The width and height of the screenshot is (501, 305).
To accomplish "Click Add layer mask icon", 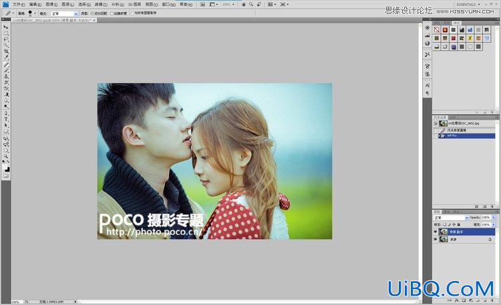I will [464, 300].
